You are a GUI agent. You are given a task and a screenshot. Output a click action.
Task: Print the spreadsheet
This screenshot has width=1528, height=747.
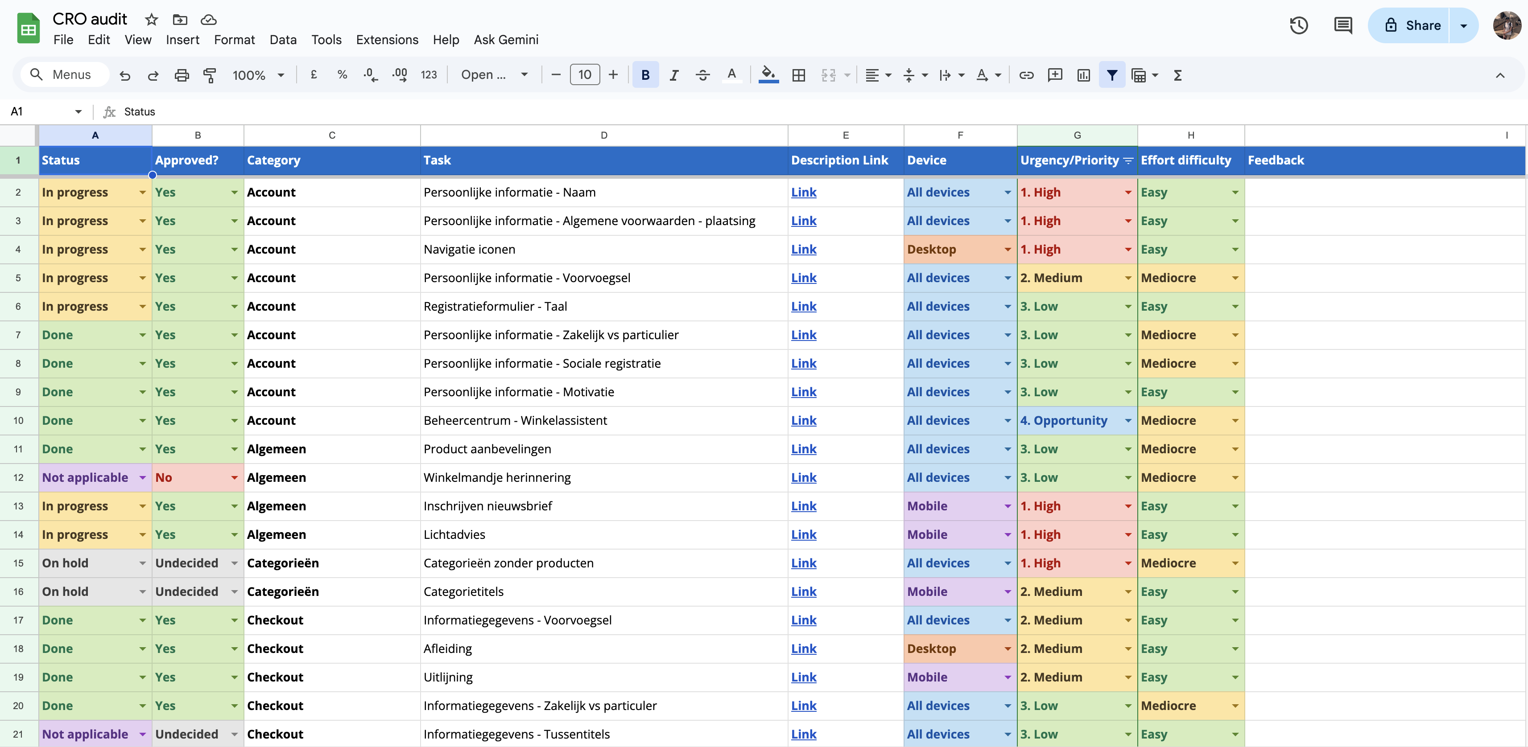(x=182, y=75)
